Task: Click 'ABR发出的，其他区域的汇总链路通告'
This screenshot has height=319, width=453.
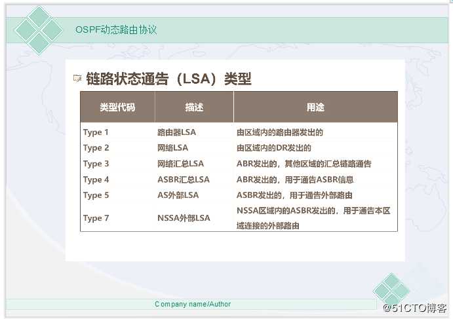Action: (304, 164)
